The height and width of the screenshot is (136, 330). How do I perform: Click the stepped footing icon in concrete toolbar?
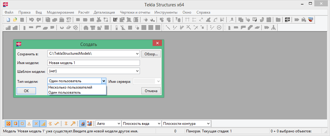click(x=8, y=28)
